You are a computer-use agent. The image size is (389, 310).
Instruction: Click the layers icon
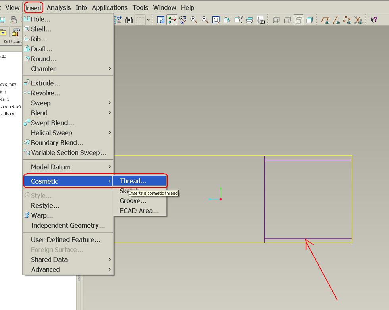pos(250,20)
